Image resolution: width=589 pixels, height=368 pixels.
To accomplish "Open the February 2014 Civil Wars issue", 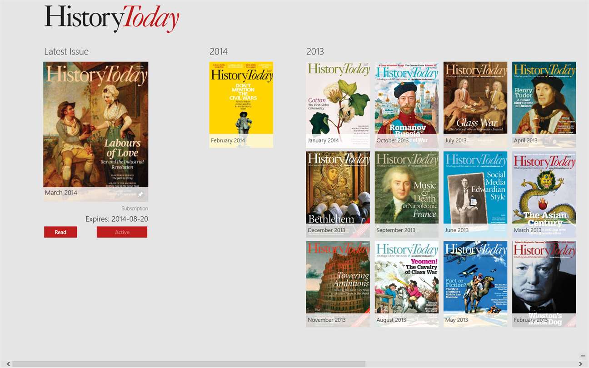I will click(241, 104).
